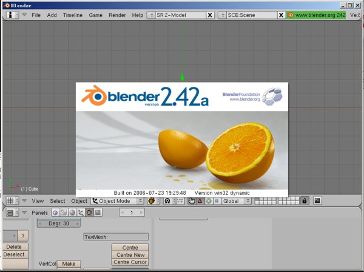This screenshot has width=364, height=272.
Task: Collapse the 3D view header menus arrow
Action: coord(24,200)
